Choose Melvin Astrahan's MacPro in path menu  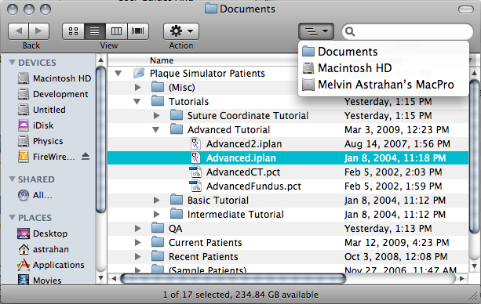[x=384, y=85]
